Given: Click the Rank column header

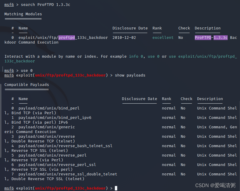Looking at the screenshot, I should pos(157,28).
